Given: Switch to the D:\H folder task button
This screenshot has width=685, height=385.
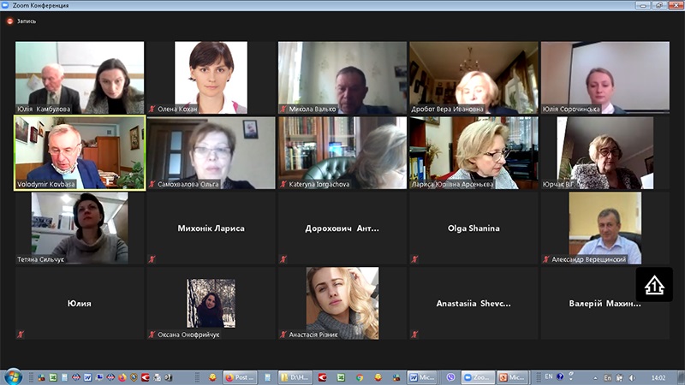Looking at the screenshot, I should coord(295,377).
